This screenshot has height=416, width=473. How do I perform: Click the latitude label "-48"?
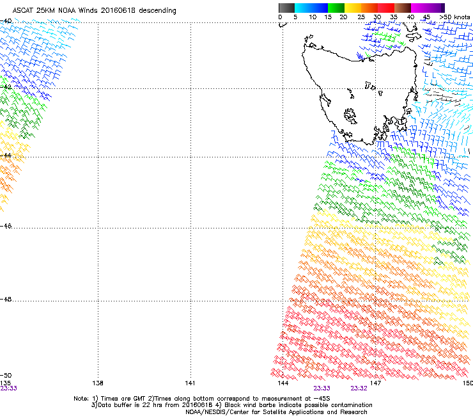tap(6, 299)
